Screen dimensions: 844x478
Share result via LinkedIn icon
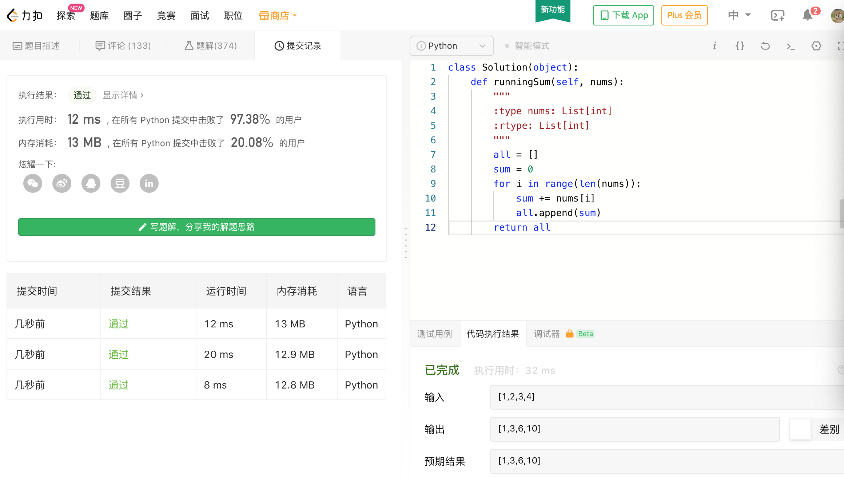point(149,183)
